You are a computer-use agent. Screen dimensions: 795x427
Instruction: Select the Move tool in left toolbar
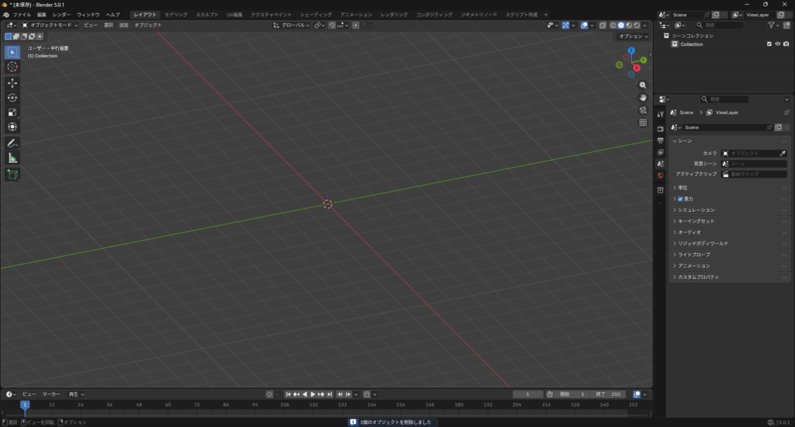[12, 82]
